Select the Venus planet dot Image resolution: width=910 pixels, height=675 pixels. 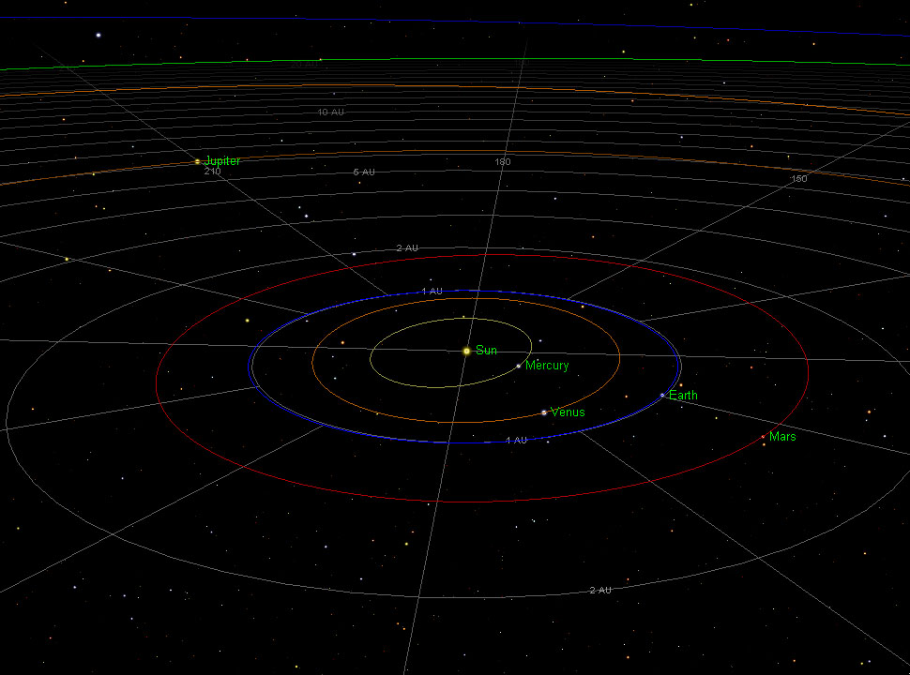[x=544, y=412]
